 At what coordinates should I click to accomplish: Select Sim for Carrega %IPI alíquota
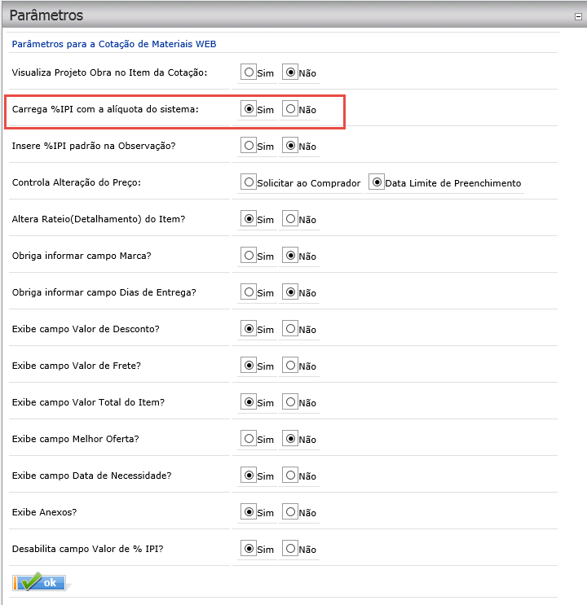[x=249, y=109]
